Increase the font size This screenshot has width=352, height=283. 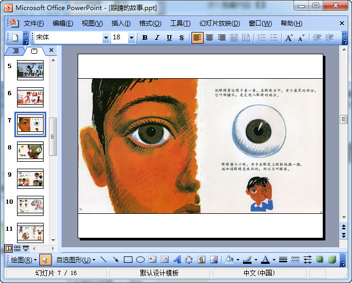coord(289,38)
